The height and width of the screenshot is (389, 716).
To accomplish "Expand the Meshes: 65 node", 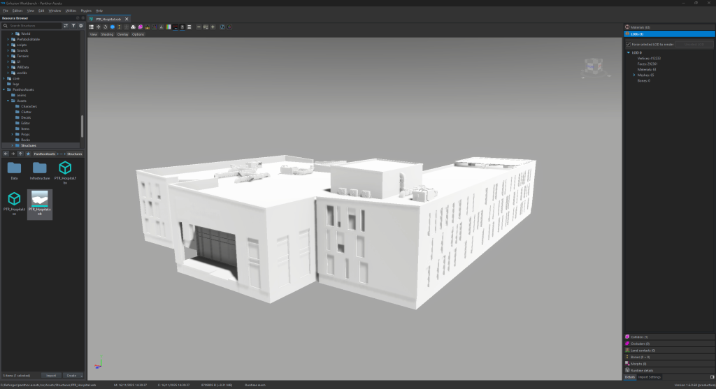I will coord(634,75).
